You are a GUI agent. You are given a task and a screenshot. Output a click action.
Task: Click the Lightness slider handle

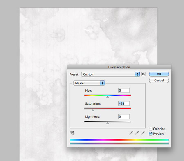[108, 123]
